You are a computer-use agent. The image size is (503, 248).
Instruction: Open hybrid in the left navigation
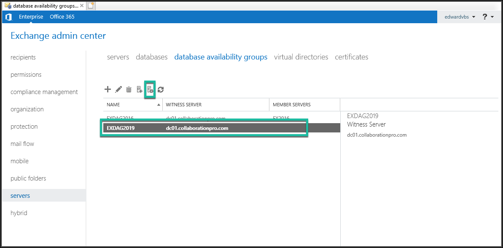[19, 213]
